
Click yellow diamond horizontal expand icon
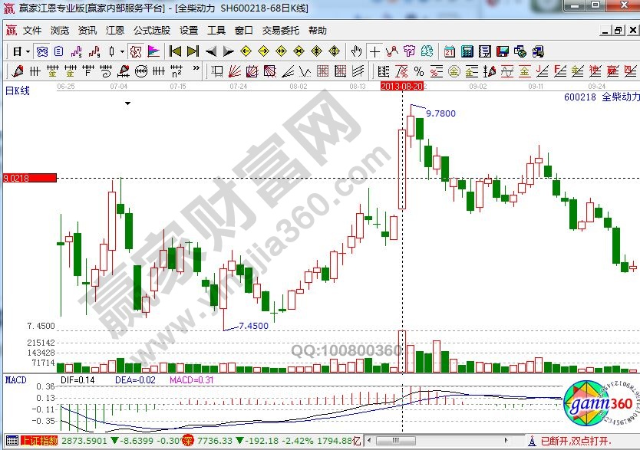click(x=281, y=51)
